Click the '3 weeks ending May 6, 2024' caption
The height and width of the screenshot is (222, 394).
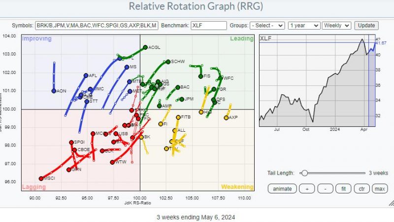tap(196, 217)
